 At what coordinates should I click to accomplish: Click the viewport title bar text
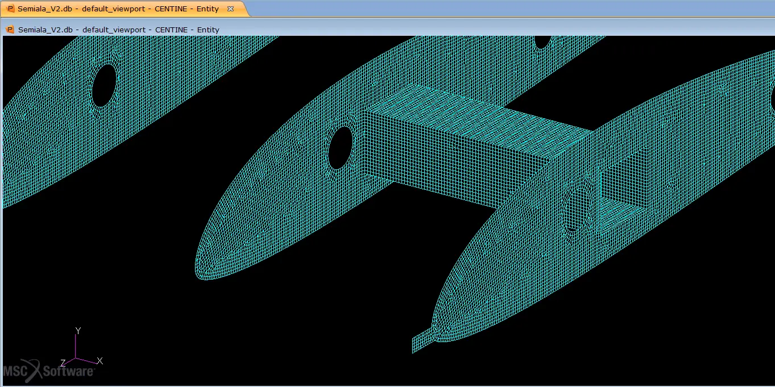tap(118, 30)
